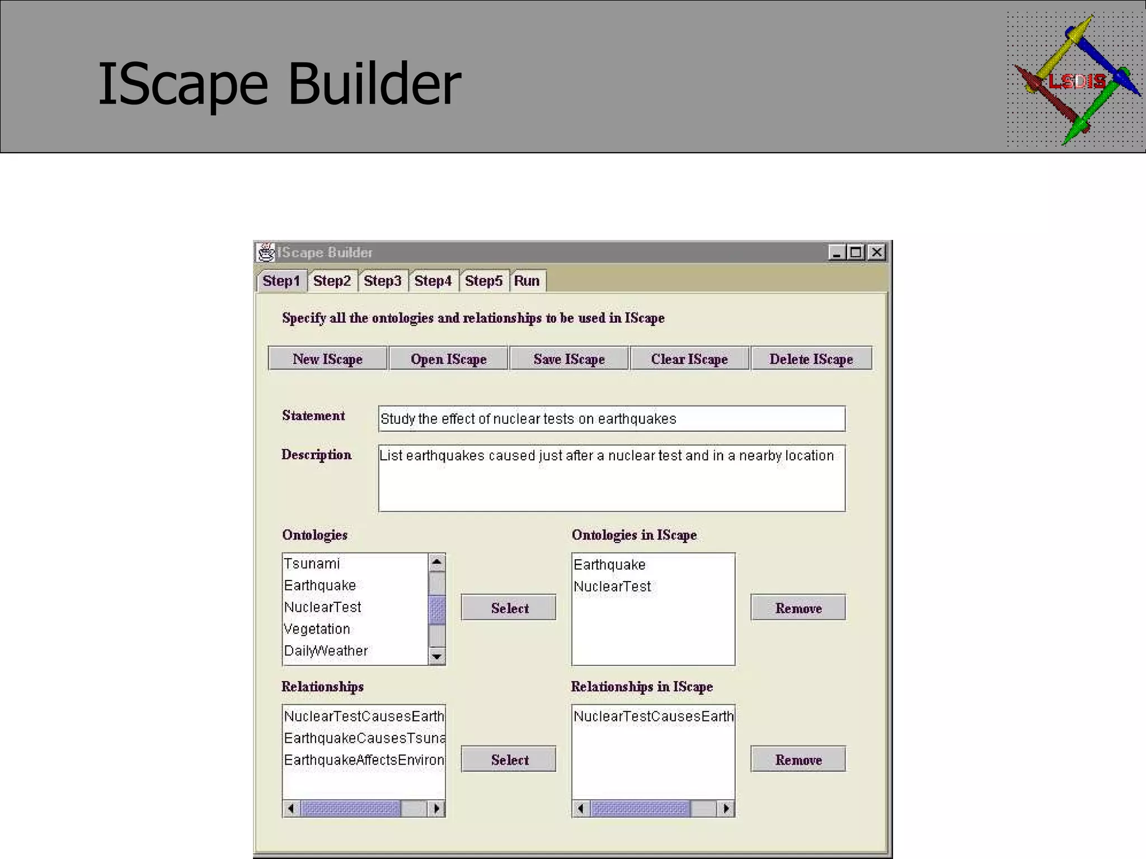Click the LSDIS logo
The width and height of the screenshot is (1146, 859).
[1075, 80]
